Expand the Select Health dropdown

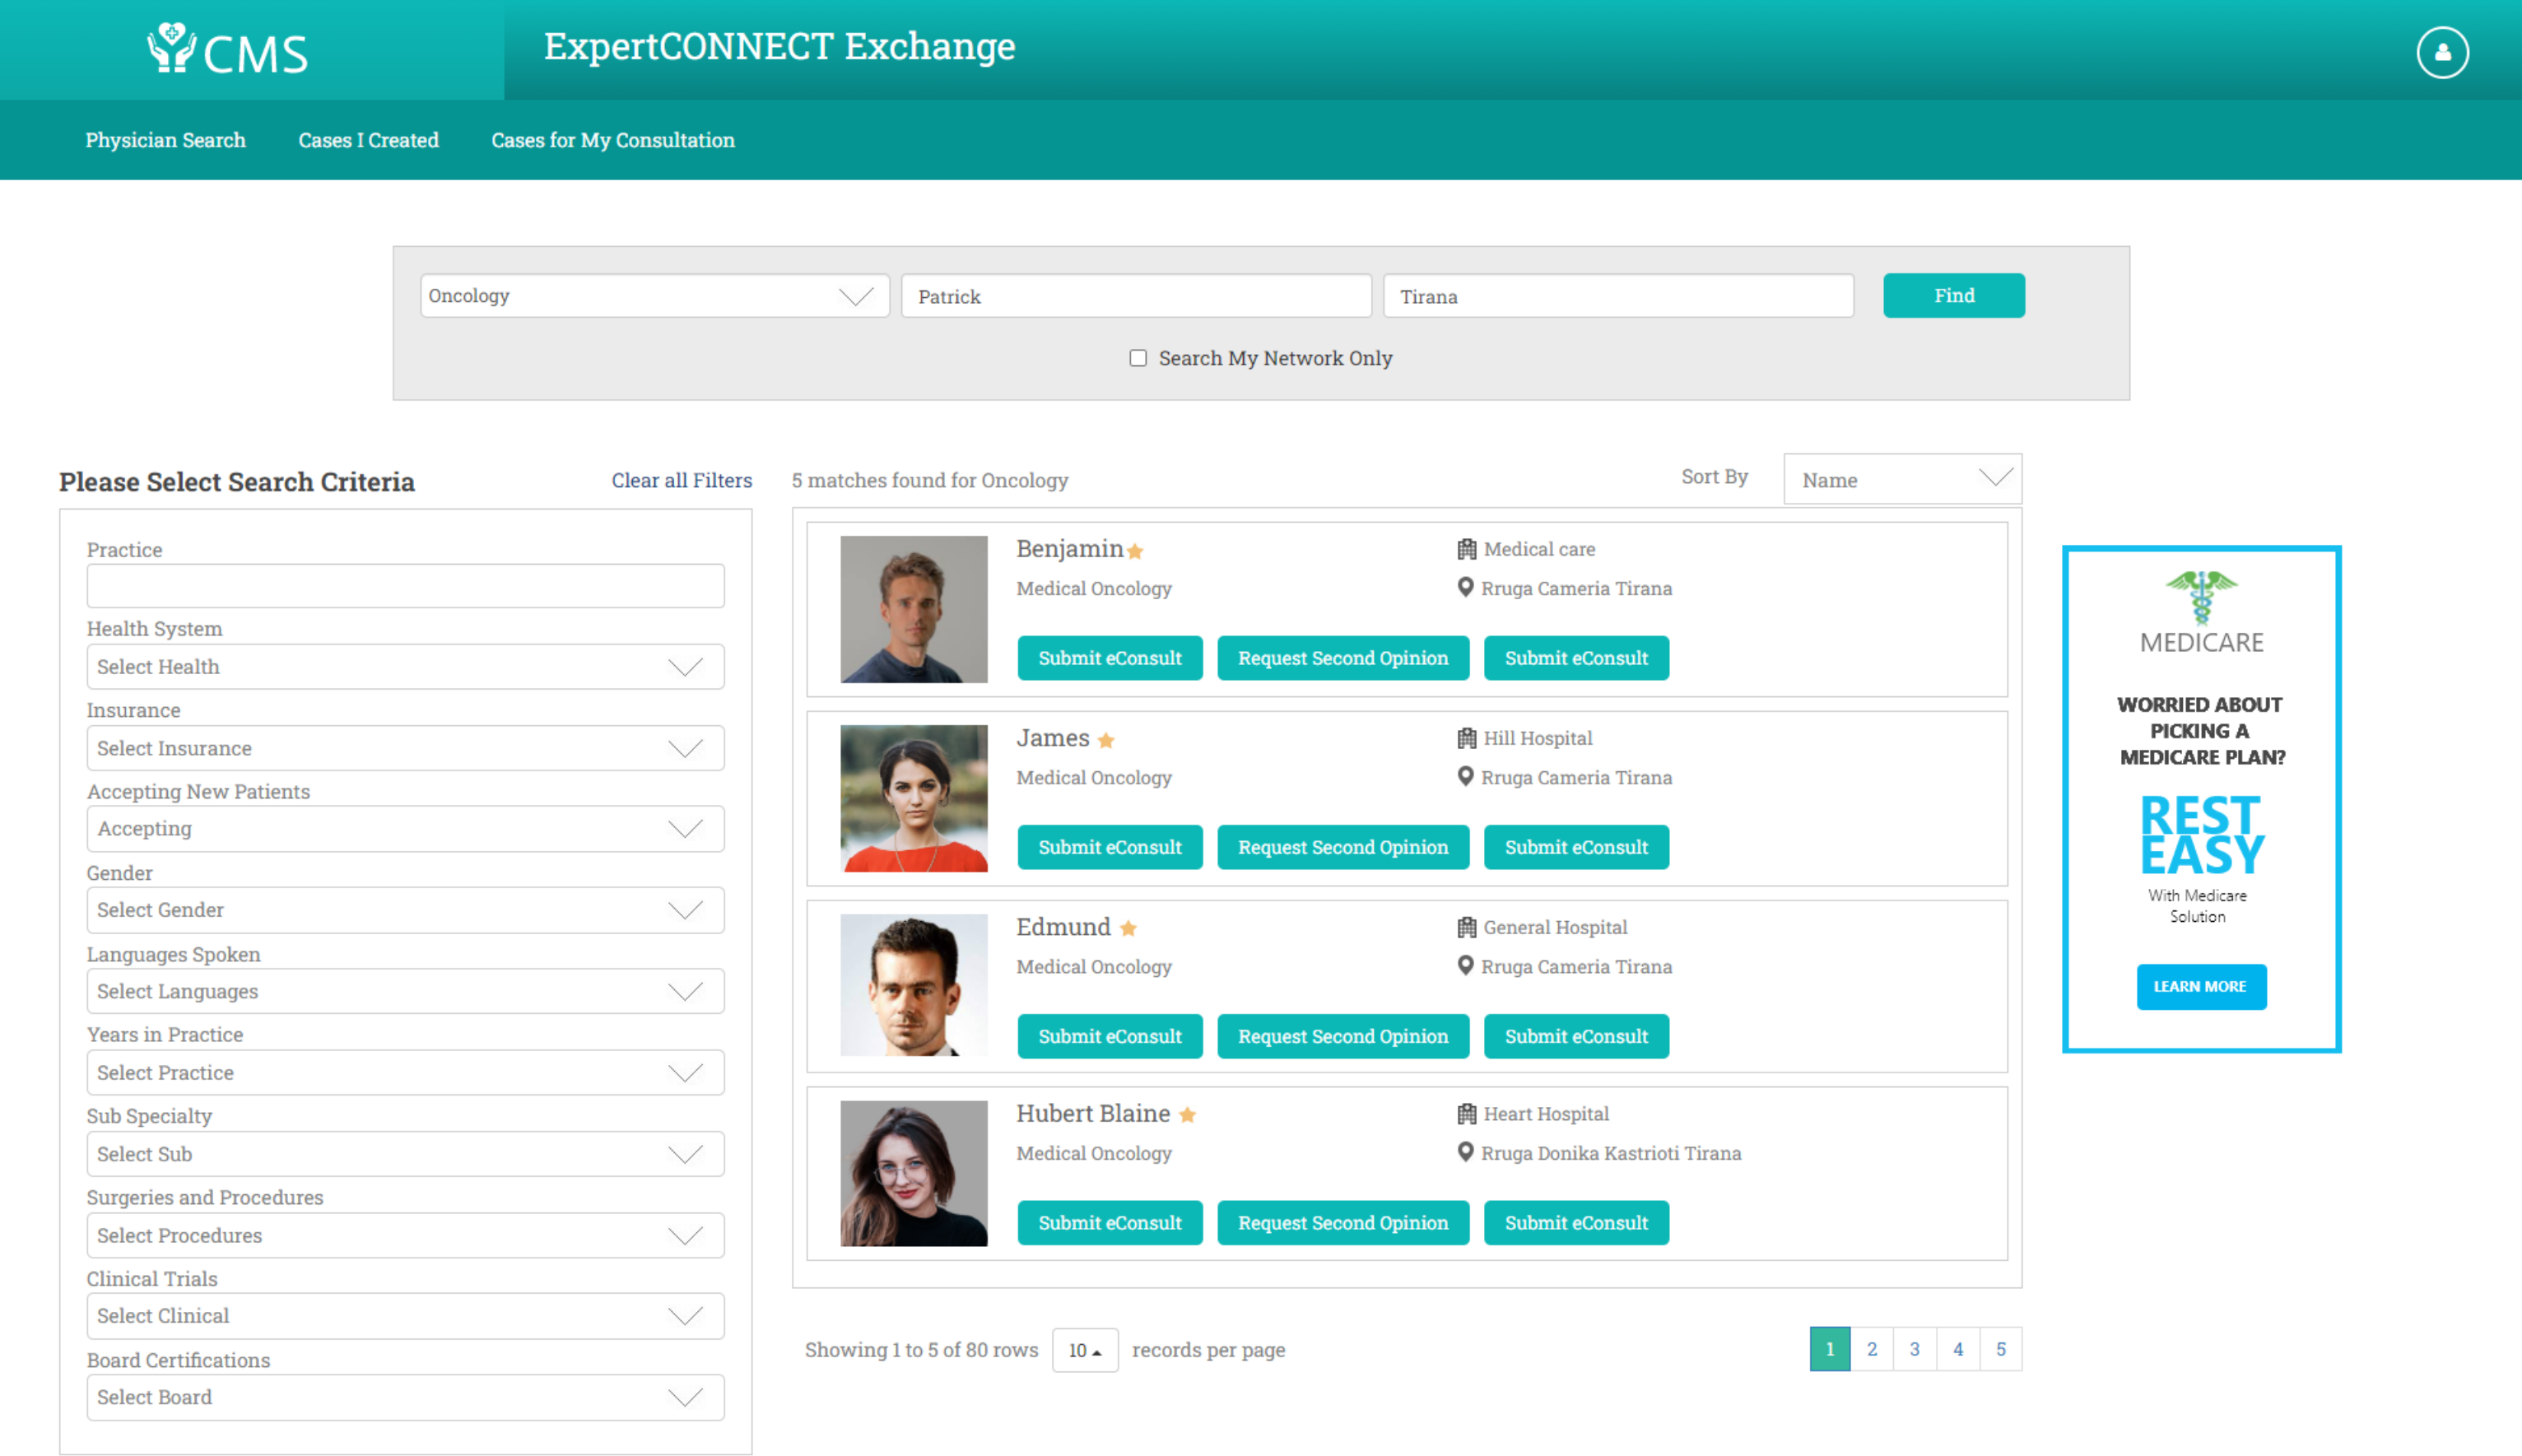pos(405,667)
